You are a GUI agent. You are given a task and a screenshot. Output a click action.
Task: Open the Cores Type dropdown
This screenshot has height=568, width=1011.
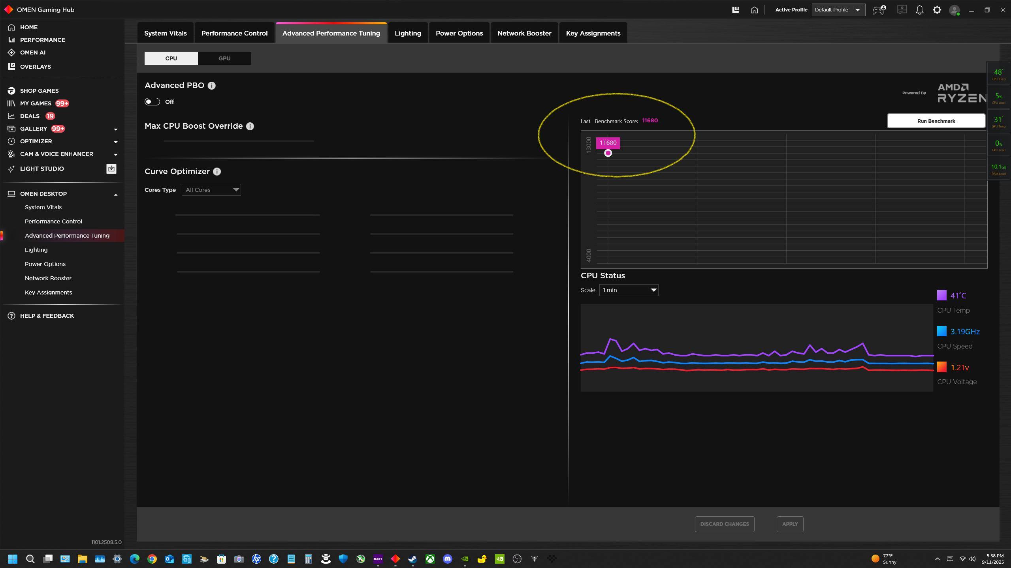[211, 190]
